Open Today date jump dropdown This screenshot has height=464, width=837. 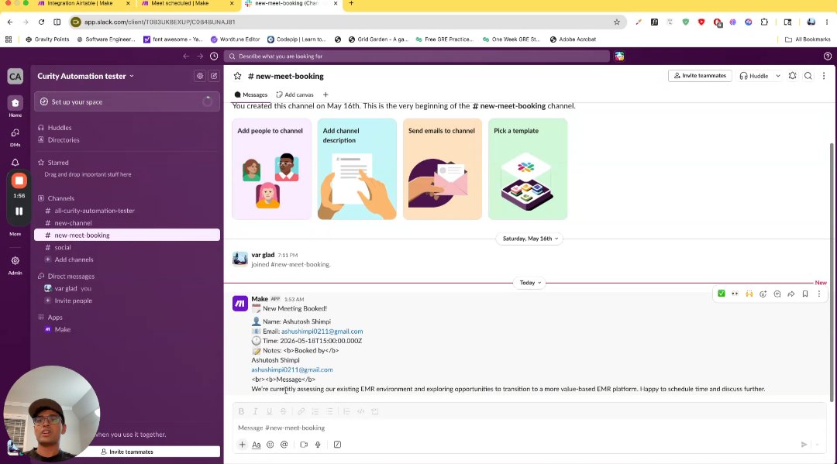(530, 283)
